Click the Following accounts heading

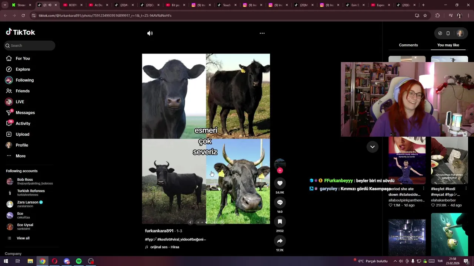(x=22, y=171)
